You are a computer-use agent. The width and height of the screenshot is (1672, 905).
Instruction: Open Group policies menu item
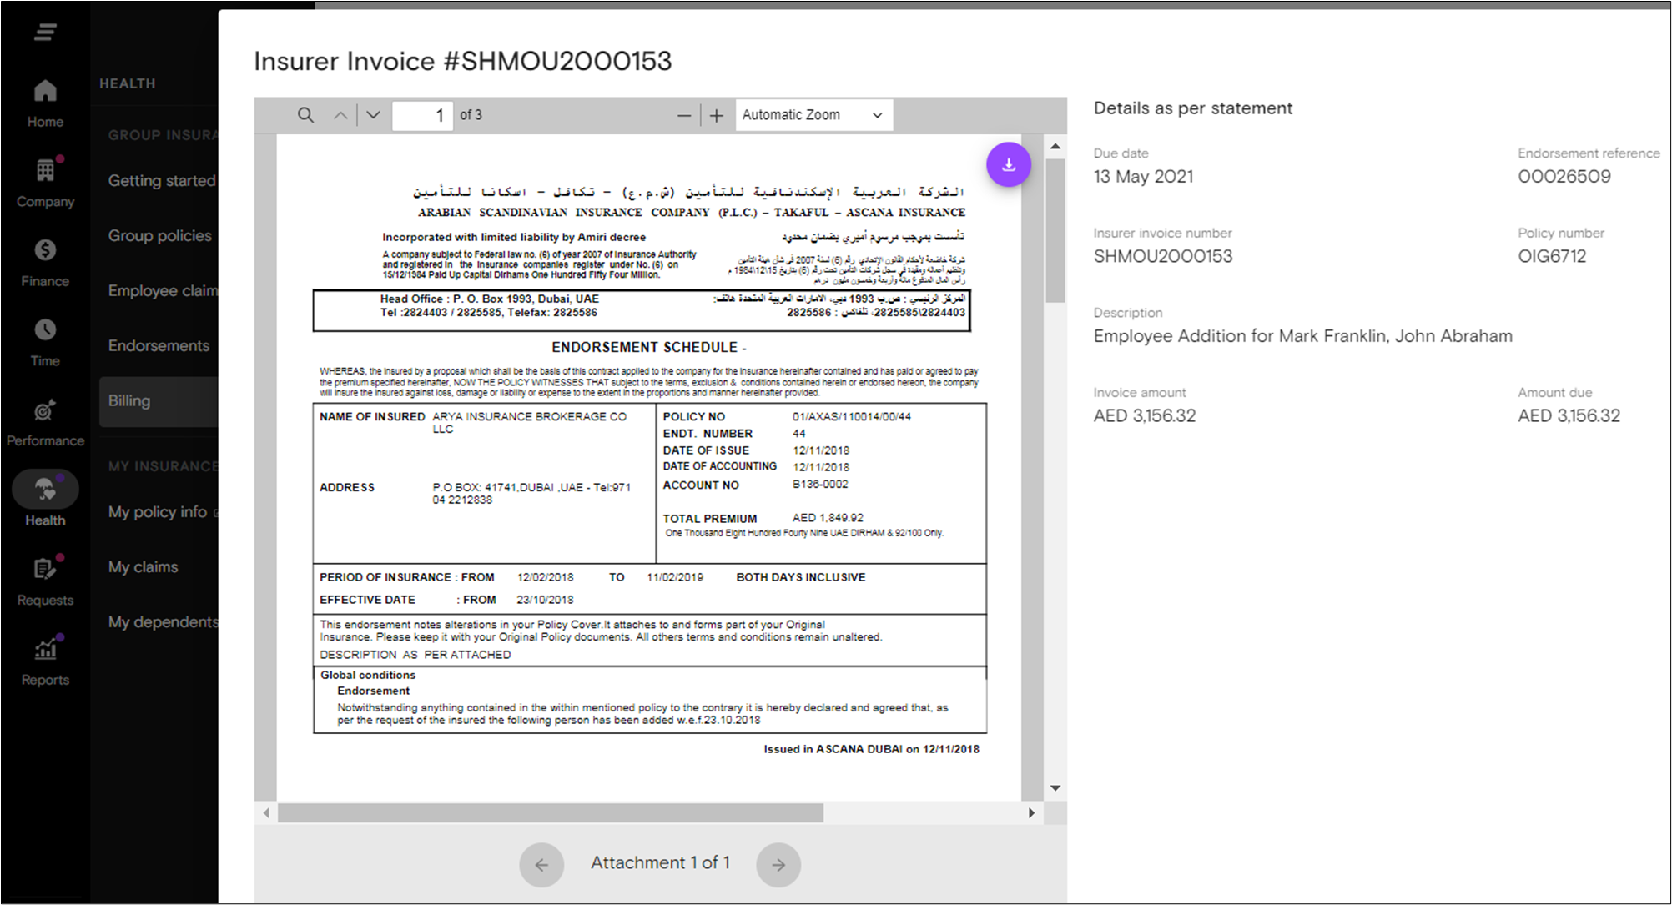pos(159,235)
